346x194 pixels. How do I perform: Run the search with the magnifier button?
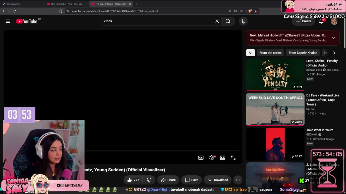228,21
